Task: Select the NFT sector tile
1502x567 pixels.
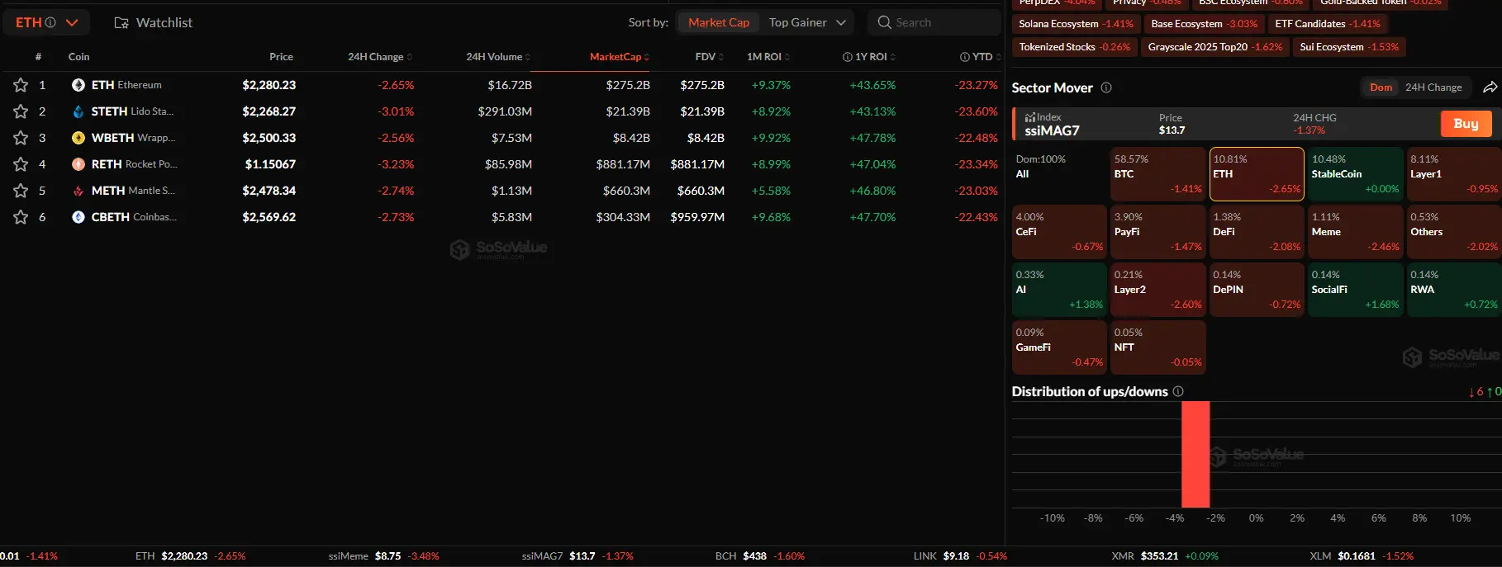Action: point(1157,347)
